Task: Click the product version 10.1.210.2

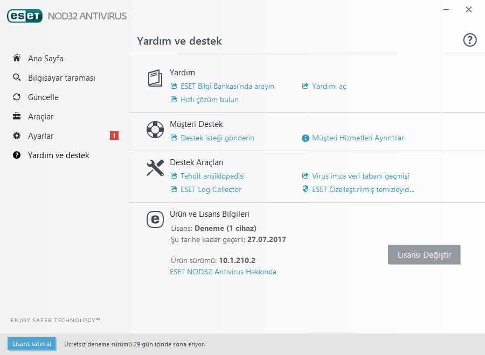Action: 237,260
